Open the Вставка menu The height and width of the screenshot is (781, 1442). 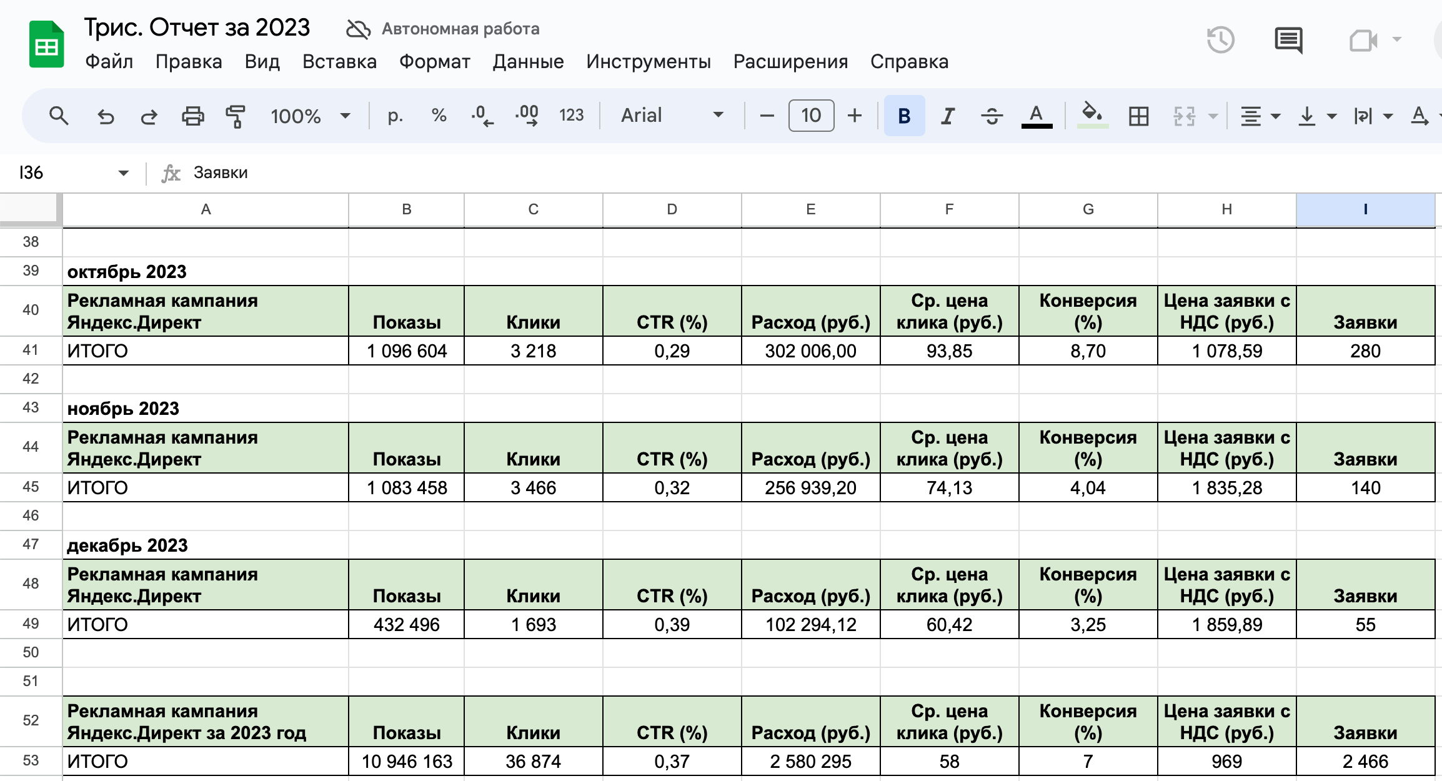point(339,62)
